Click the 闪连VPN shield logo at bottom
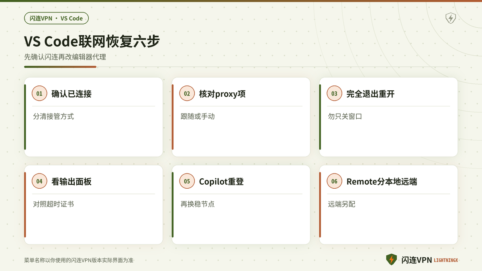The image size is (482, 271). pyautogui.click(x=392, y=260)
